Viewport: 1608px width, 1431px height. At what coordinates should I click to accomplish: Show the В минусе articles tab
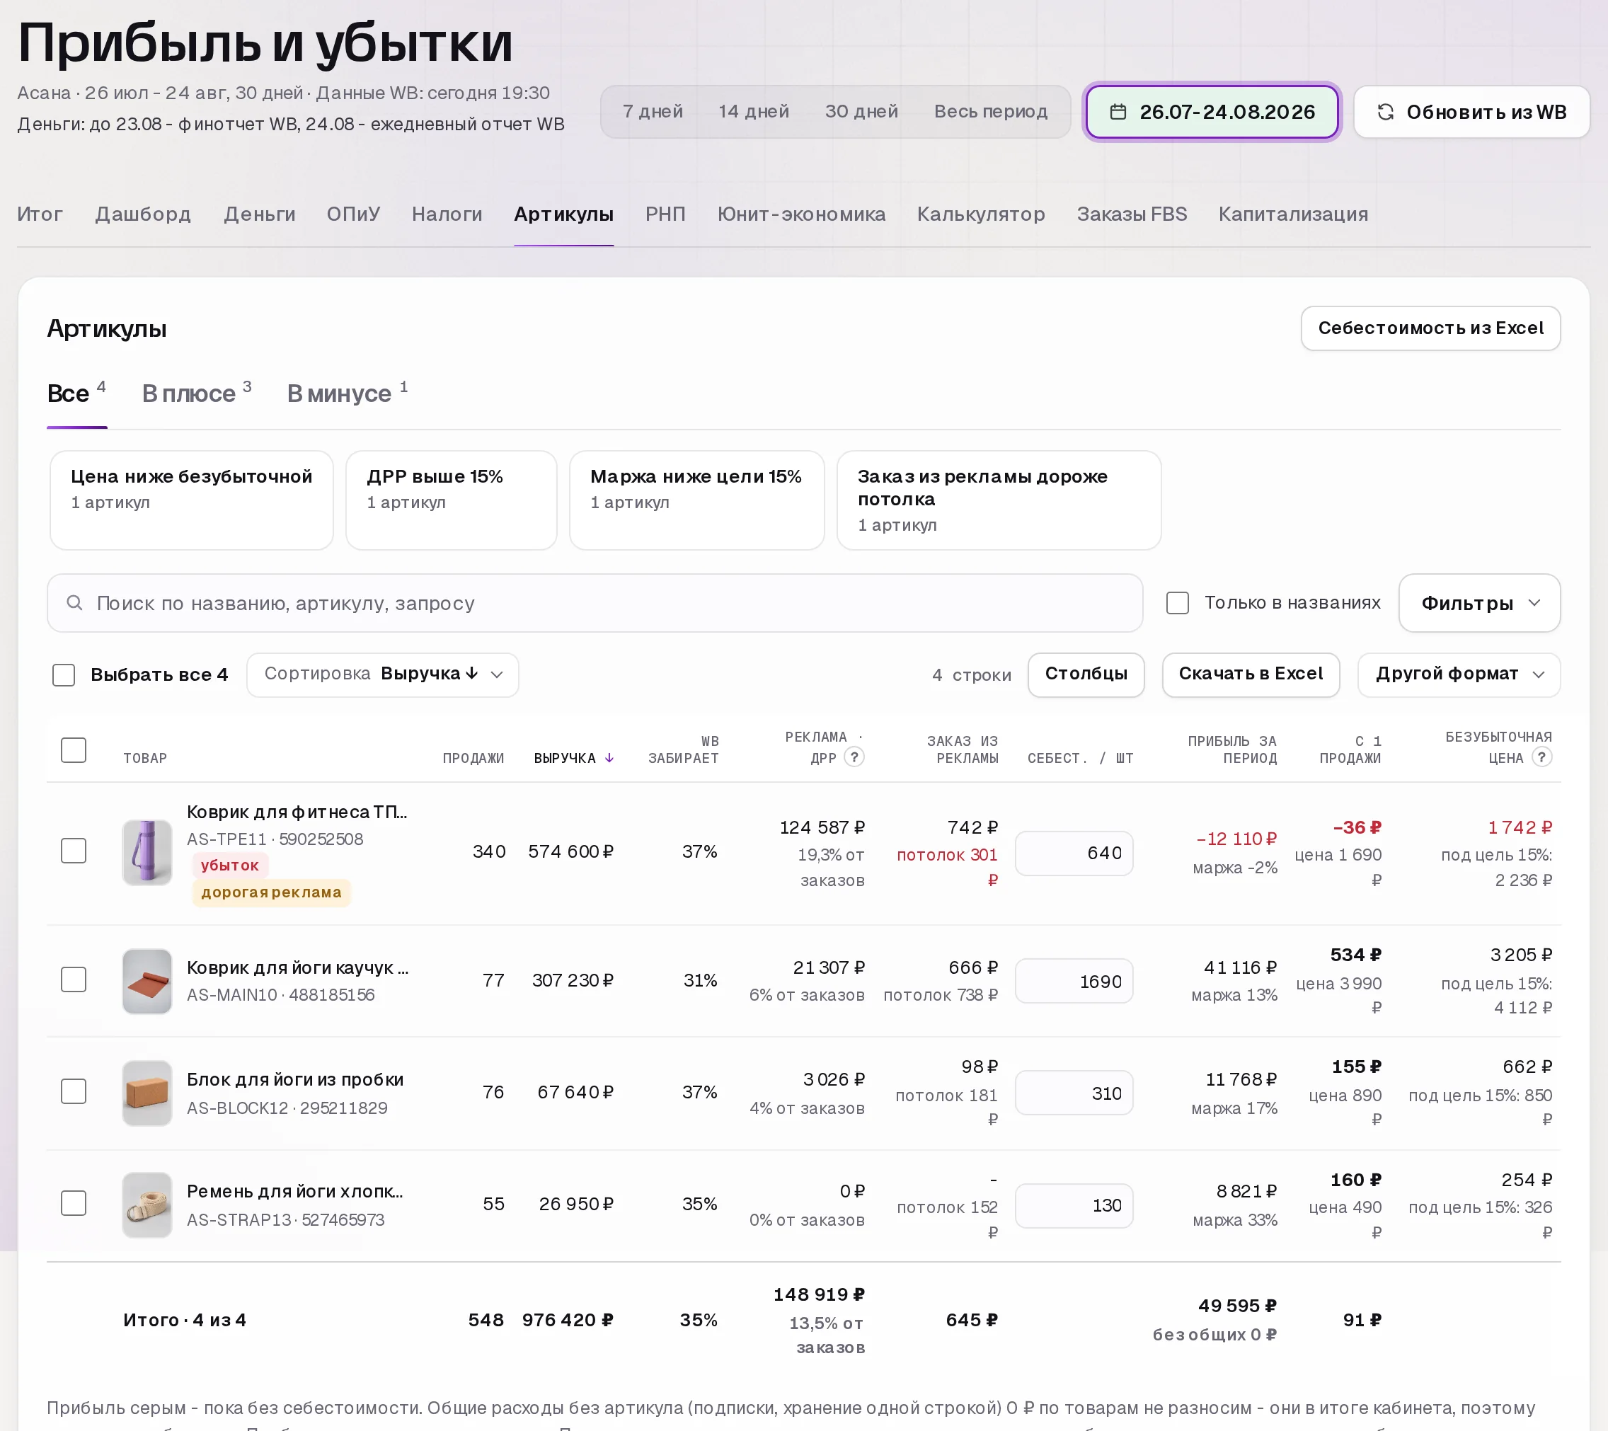[x=347, y=393]
